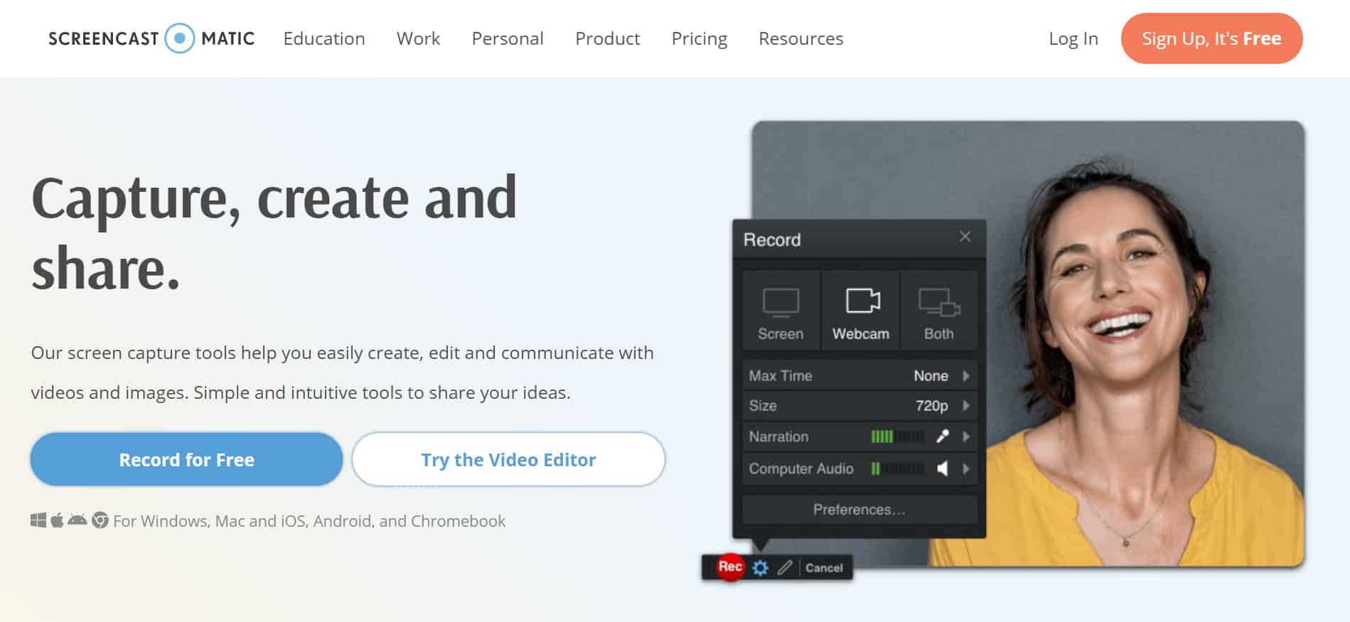The height and width of the screenshot is (622, 1350).
Task: Expand the Narration options arrow
Action: 966,436
